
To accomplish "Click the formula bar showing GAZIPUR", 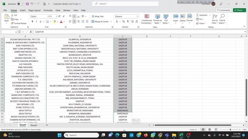I will (139, 32).
